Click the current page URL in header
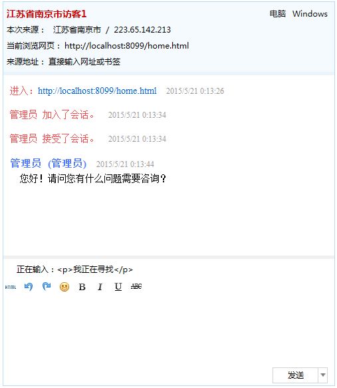The height and width of the screenshot is (388, 337). 126,45
